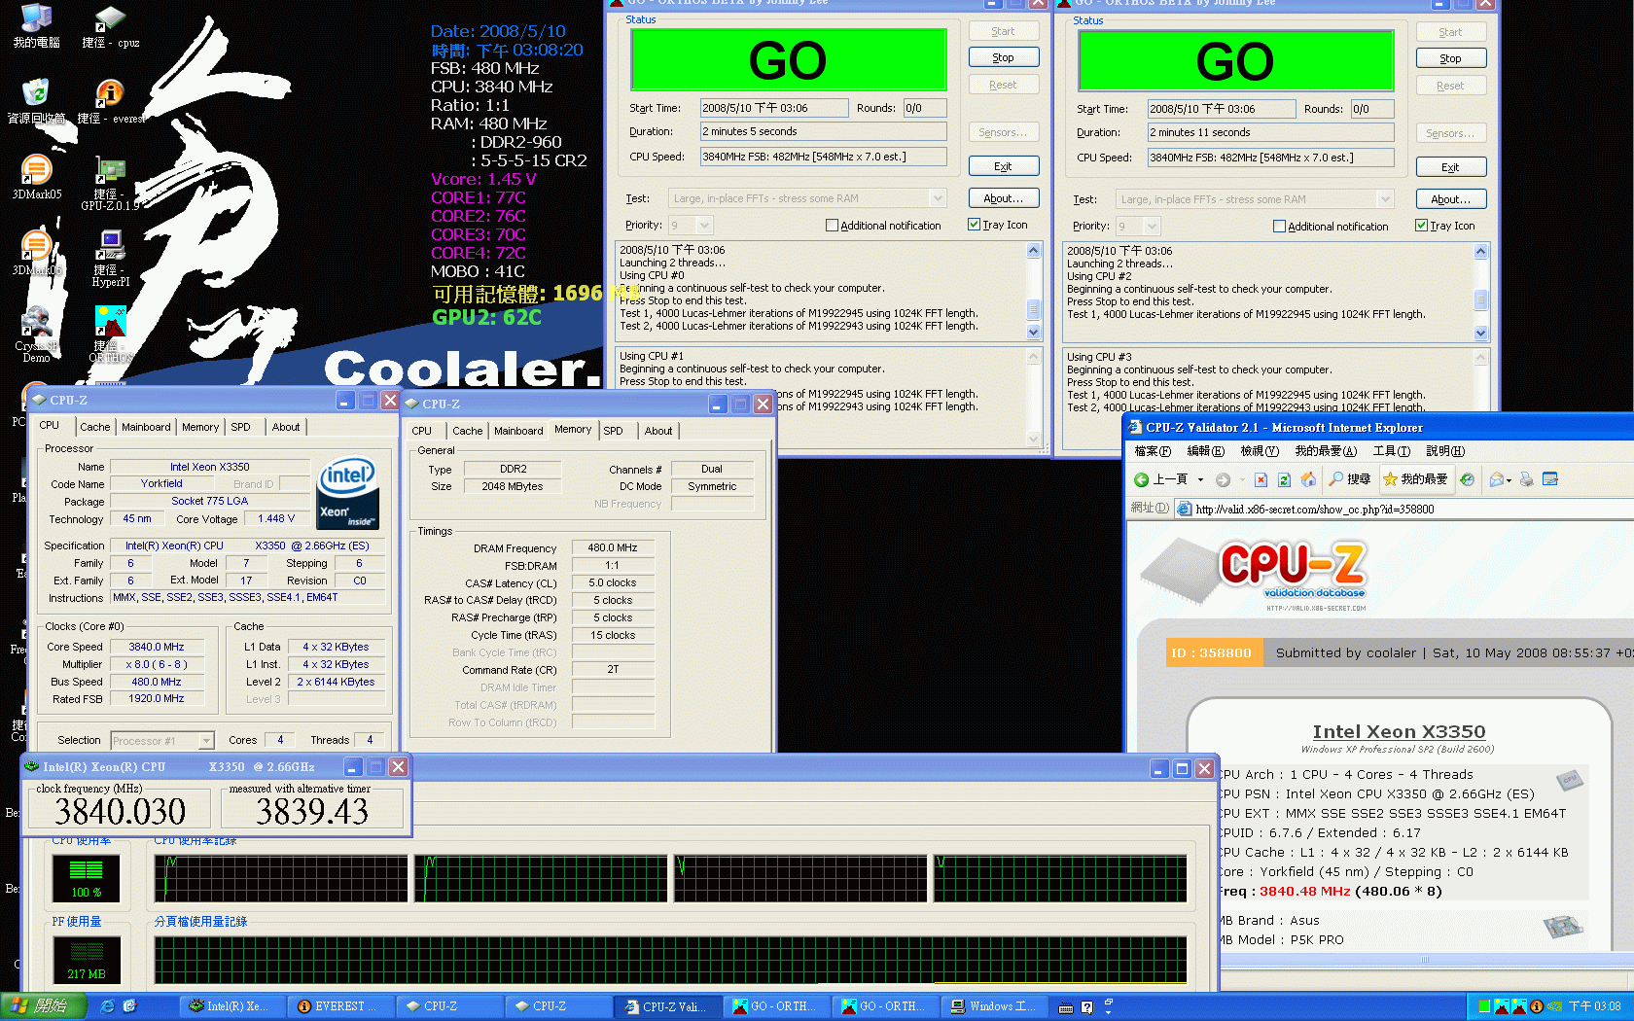Open the IE Tools menu 工具(T)
The image size is (1634, 1021).
pyautogui.click(x=1391, y=450)
